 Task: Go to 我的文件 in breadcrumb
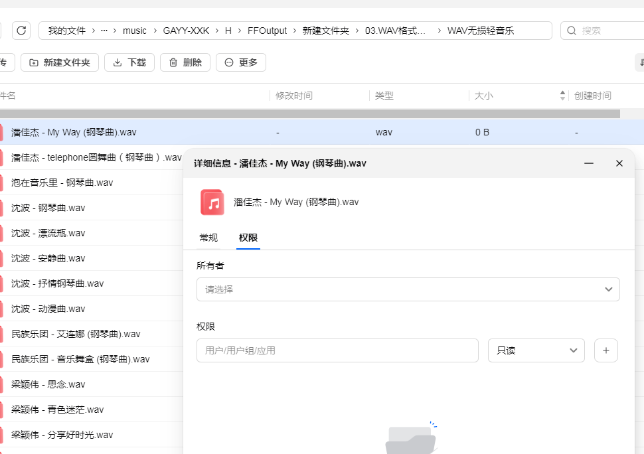[67, 31]
